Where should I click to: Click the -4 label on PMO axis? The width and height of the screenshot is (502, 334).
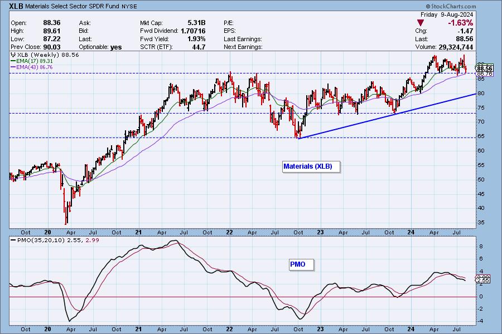tap(481, 321)
